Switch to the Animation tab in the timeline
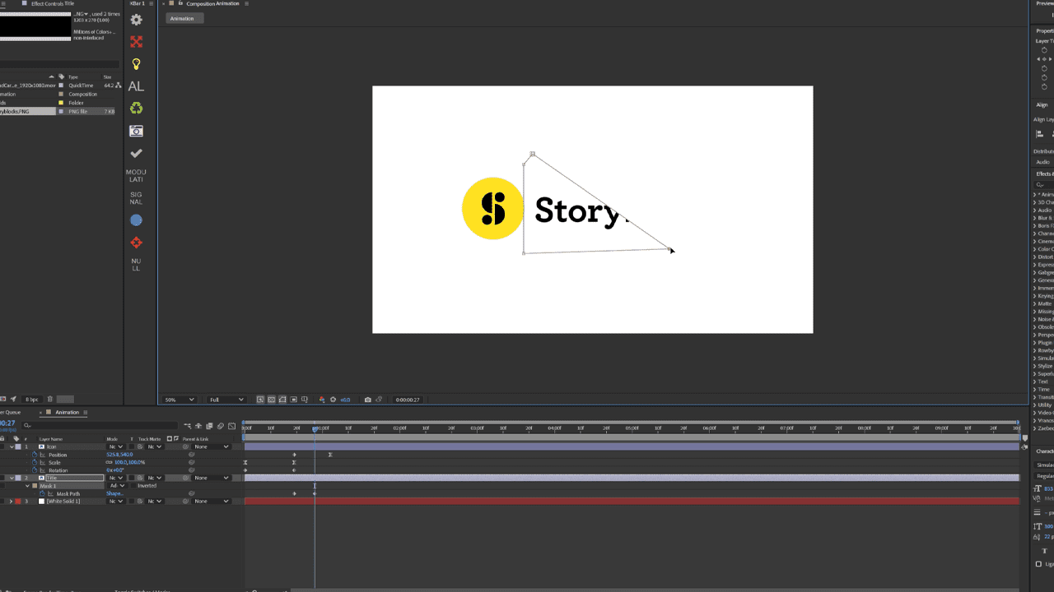Screen dimensions: 1054x592 click(68, 412)
